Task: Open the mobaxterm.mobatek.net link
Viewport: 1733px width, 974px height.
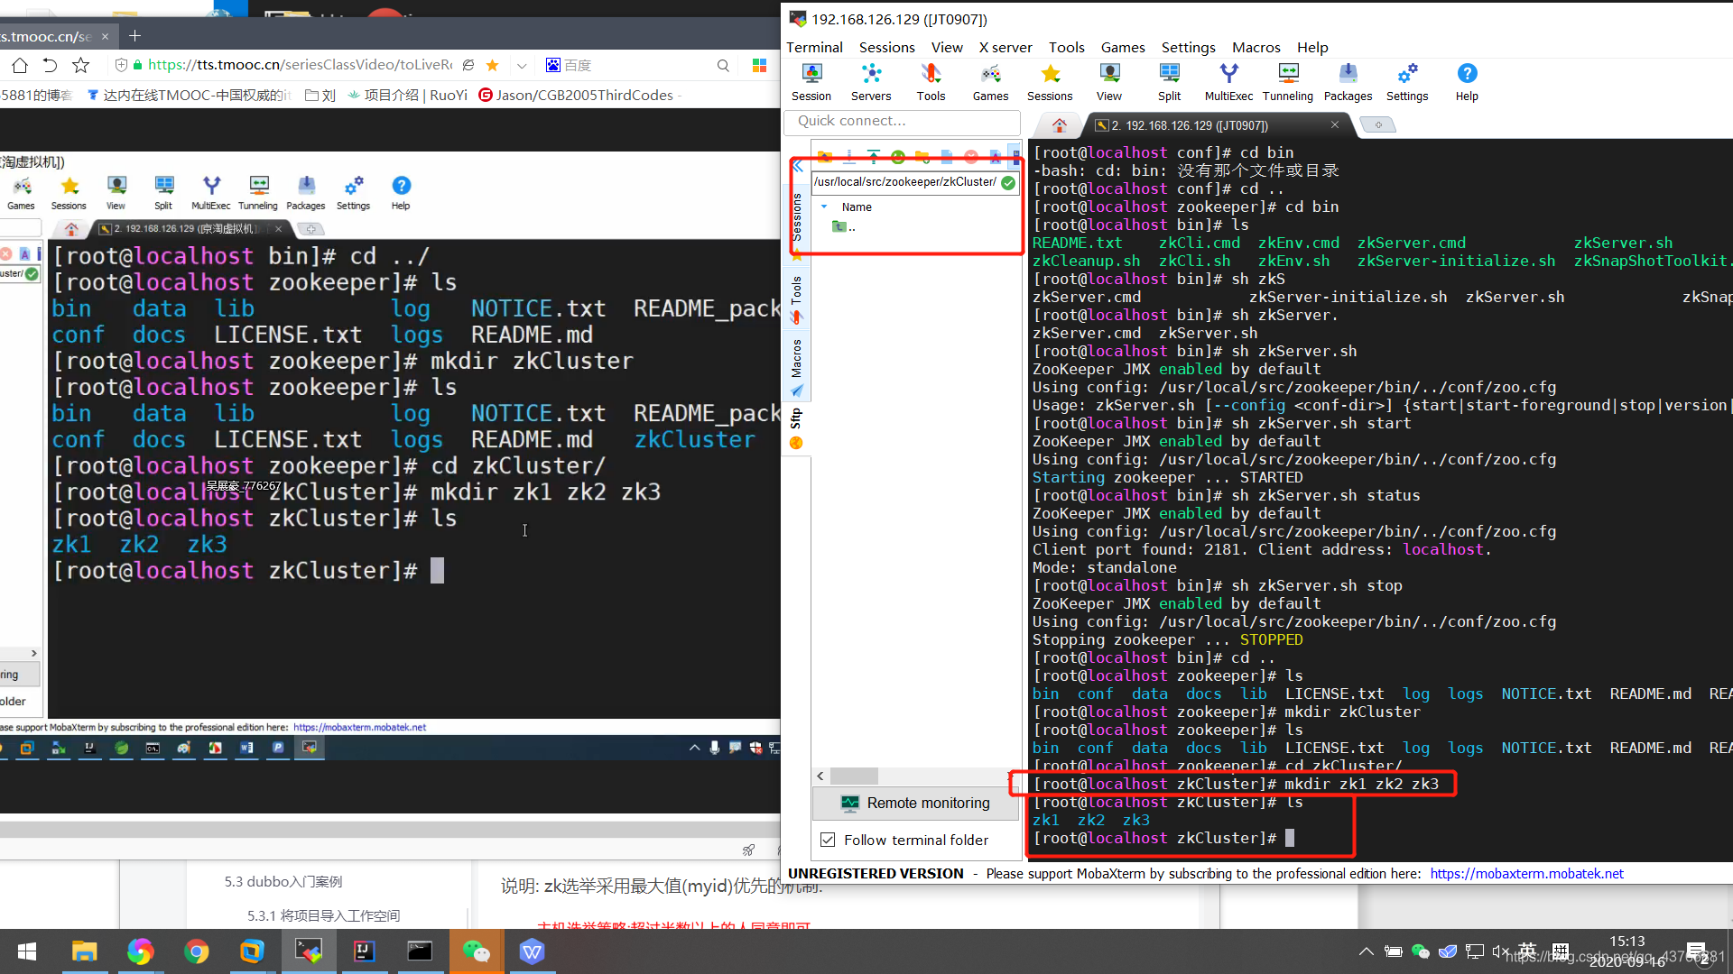Action: (x=1525, y=873)
